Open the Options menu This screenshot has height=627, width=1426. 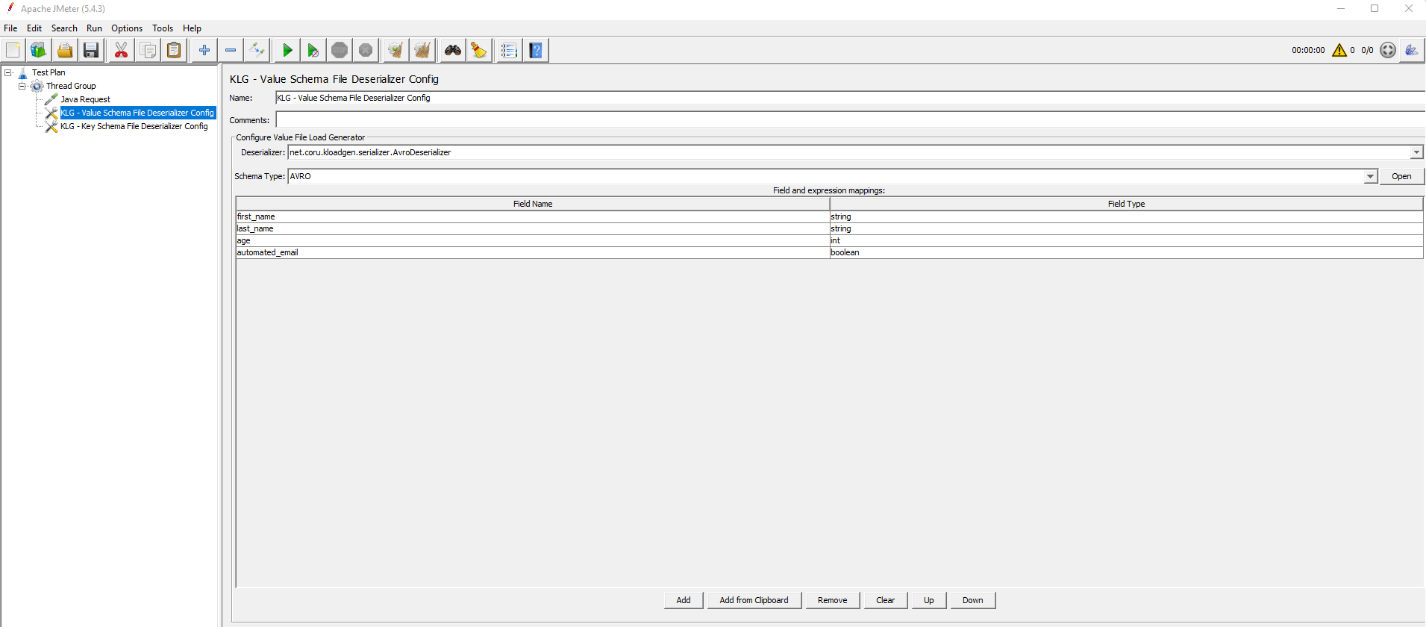[x=127, y=28]
